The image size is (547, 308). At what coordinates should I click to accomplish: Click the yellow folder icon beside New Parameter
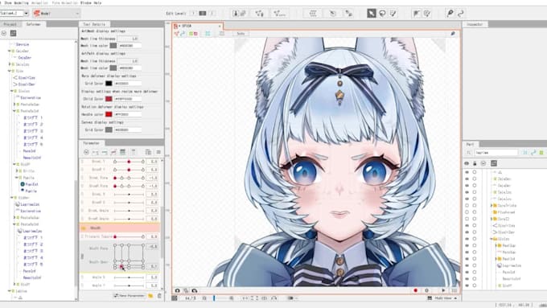150,296
